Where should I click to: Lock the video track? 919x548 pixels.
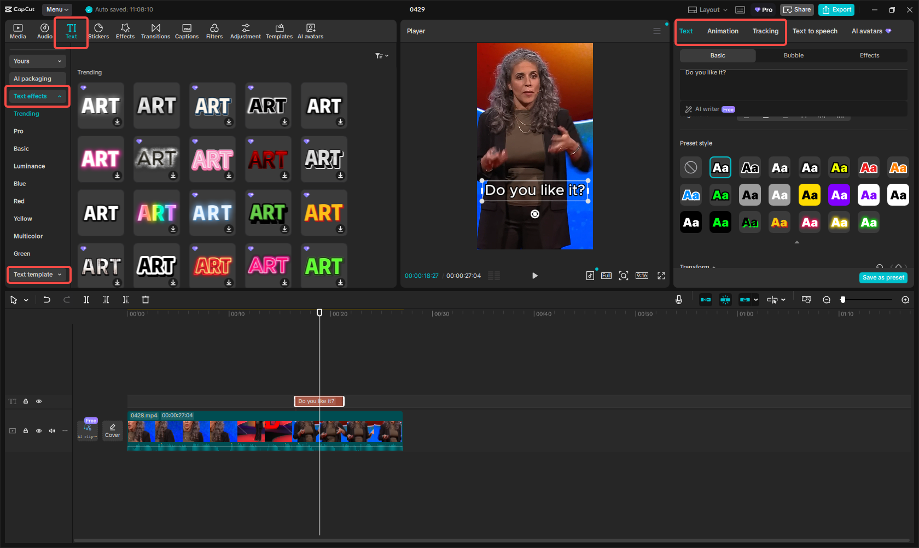[26, 431]
